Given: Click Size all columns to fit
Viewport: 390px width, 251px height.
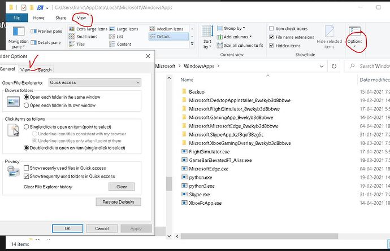Looking at the screenshot, I should point(240,46).
